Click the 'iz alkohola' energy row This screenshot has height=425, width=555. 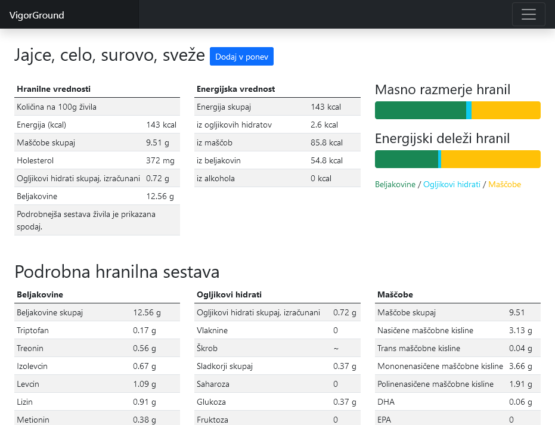(277, 178)
